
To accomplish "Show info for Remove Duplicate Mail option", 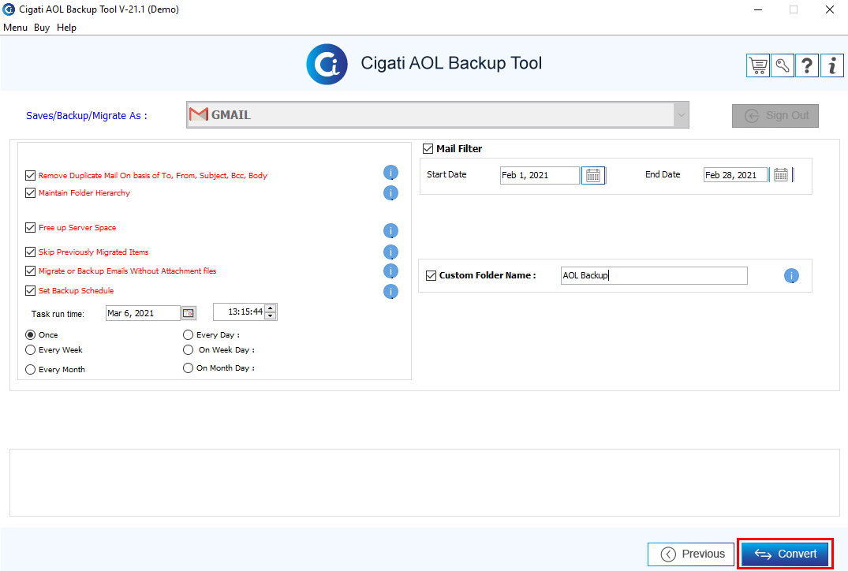I will 390,173.
